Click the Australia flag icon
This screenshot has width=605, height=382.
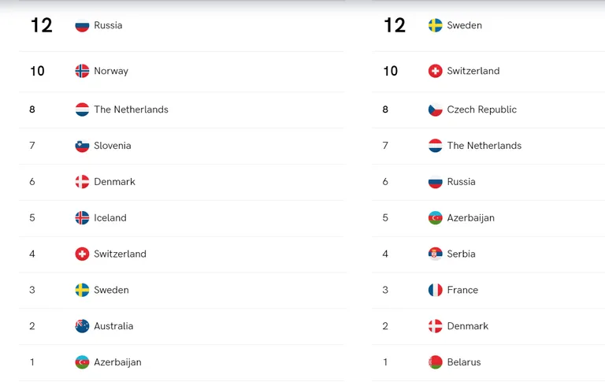[82, 326]
